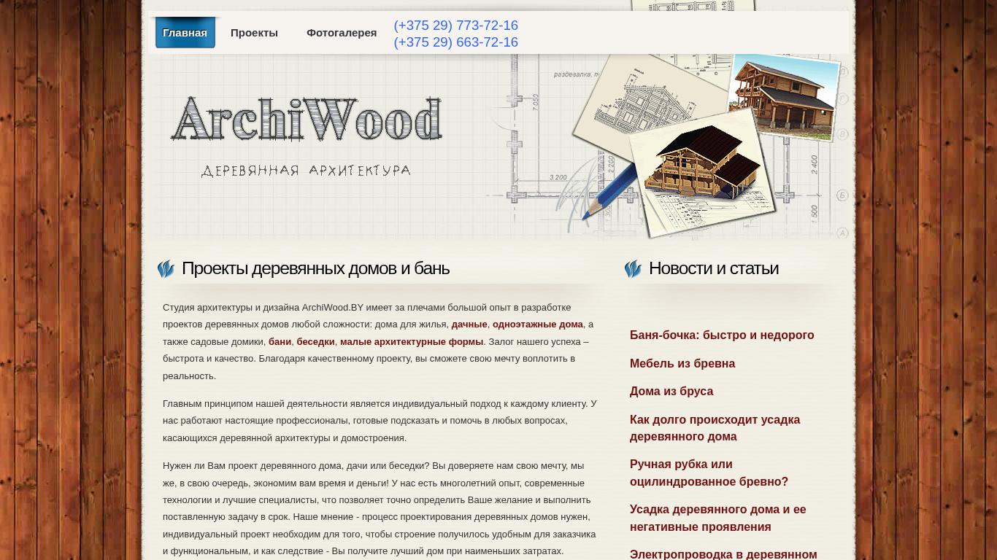Open the бани link in the text
Image resolution: width=997 pixels, height=560 pixels.
[280, 341]
